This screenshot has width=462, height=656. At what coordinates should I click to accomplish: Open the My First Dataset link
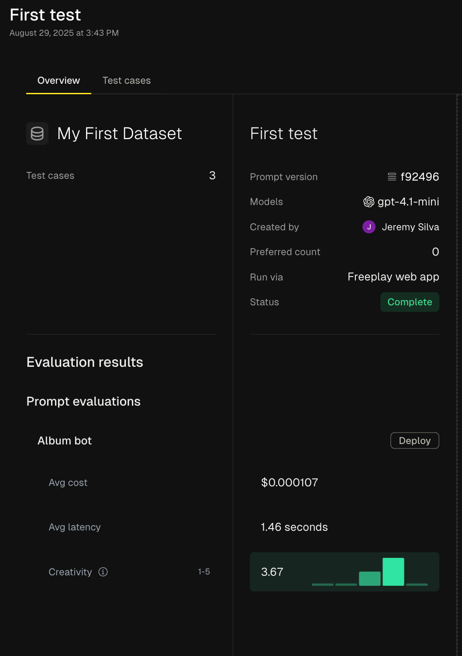tap(119, 133)
